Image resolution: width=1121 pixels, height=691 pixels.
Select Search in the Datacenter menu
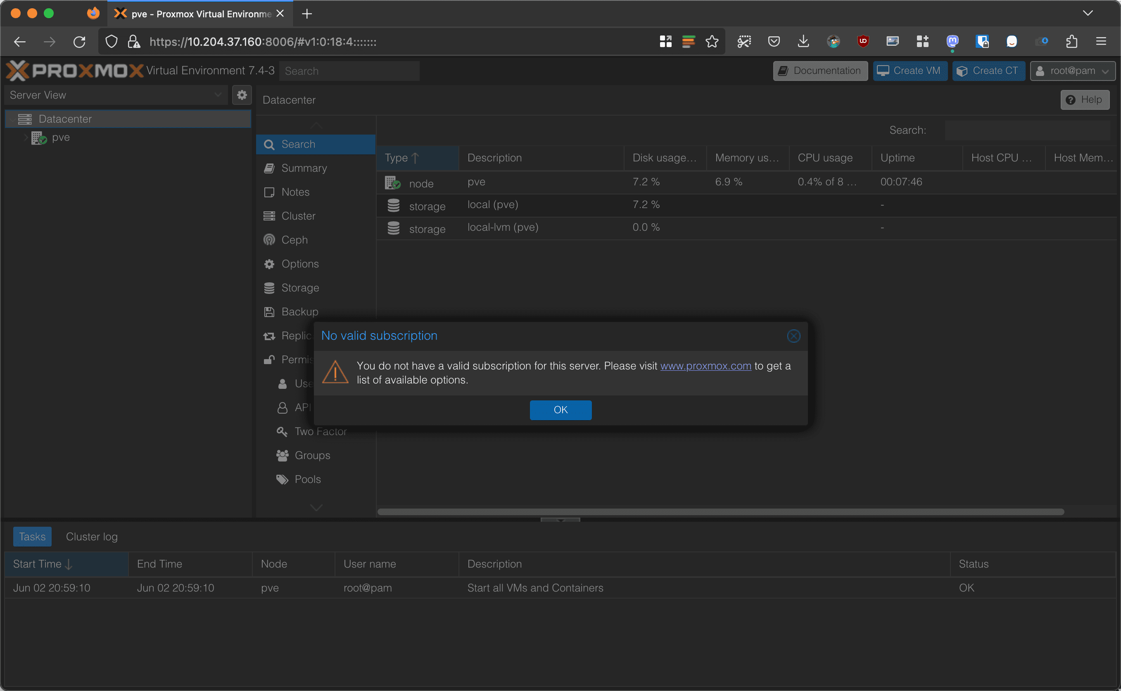tap(316, 144)
